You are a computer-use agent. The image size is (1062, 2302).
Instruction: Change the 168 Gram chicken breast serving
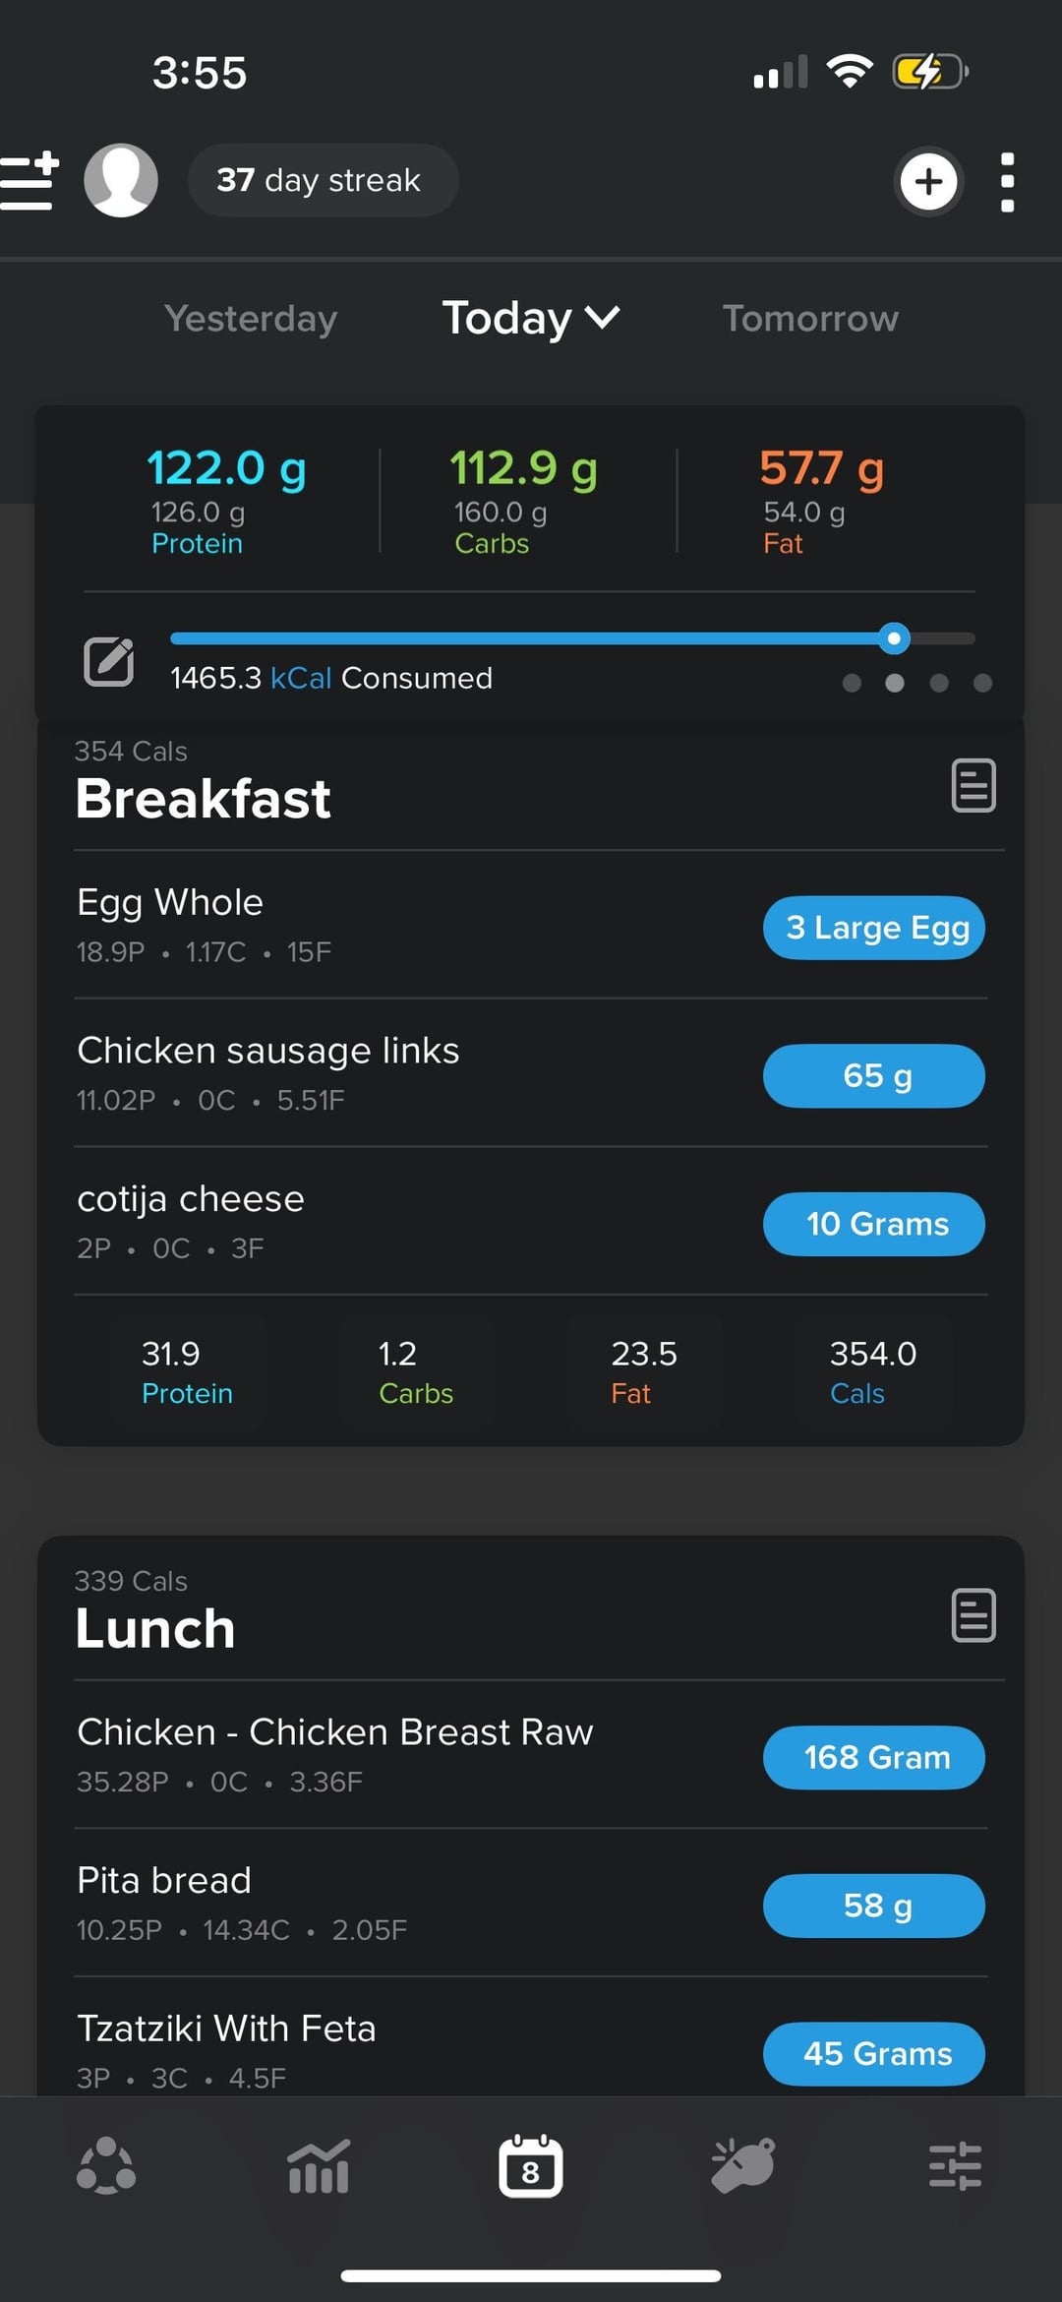874,1757
